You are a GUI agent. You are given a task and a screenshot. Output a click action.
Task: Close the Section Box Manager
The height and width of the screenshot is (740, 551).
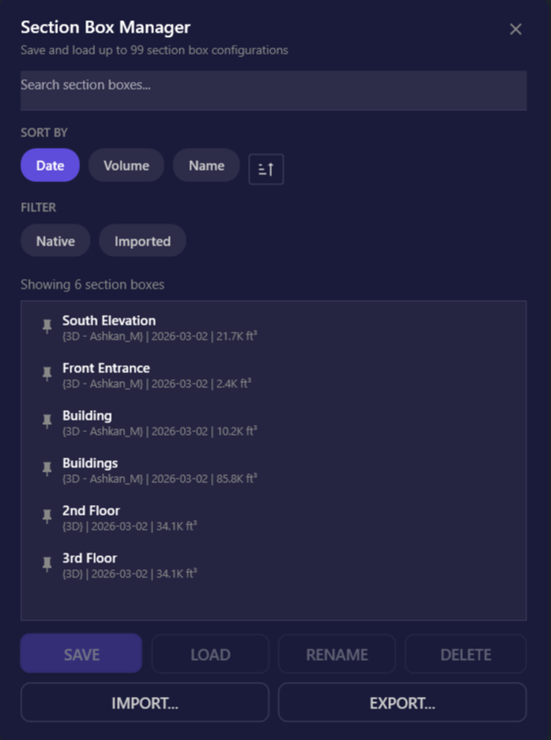(x=516, y=28)
